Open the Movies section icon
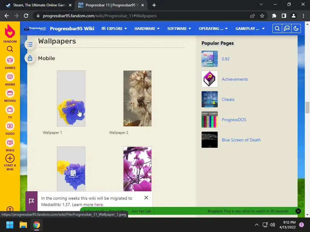This screenshot has width=310, height=232. (x=10, y=93)
